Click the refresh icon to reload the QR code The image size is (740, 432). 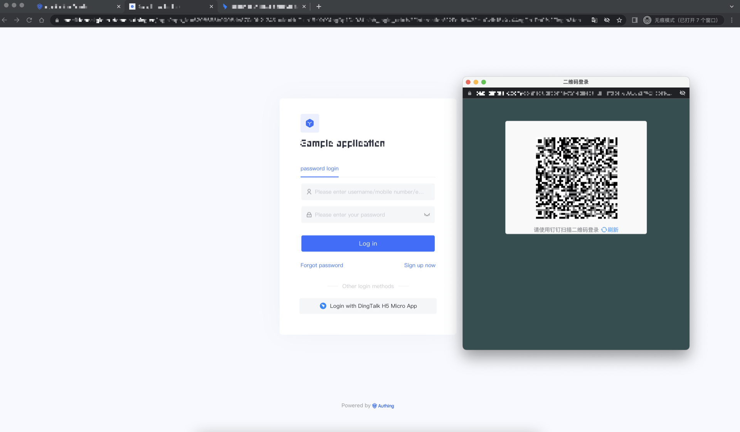tap(604, 229)
